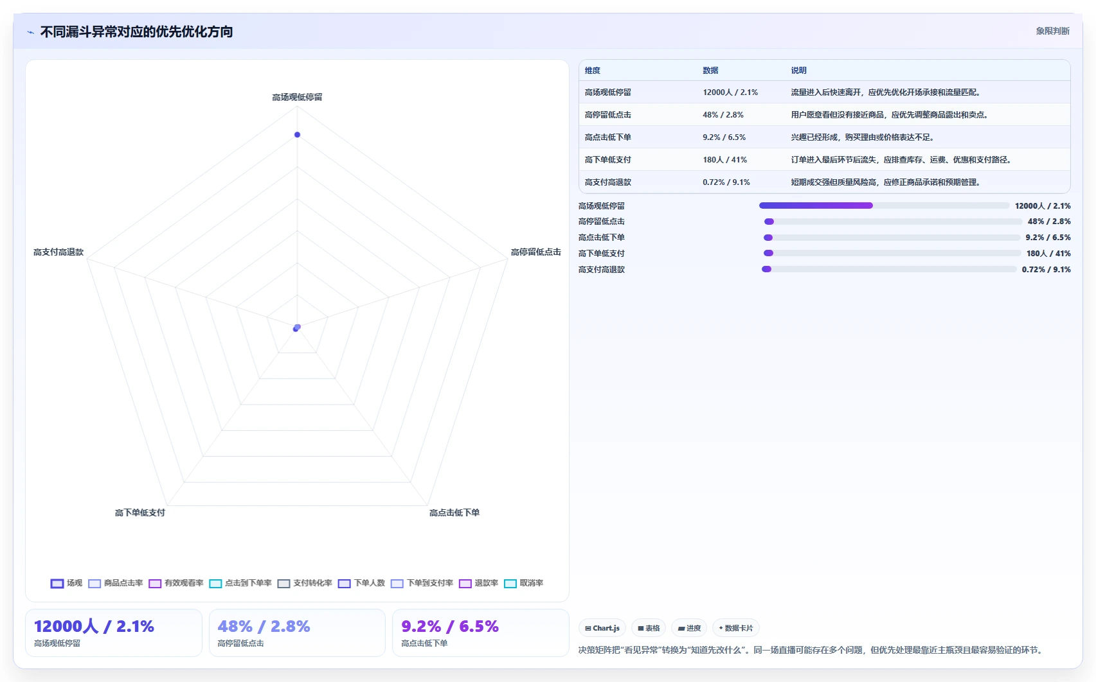Click description starting 订单进入最后环节后流失
This screenshot has height=682, width=1096.
coord(902,160)
